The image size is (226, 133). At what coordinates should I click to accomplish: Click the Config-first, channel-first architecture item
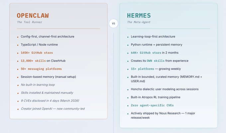pyautogui.click(x=48, y=37)
